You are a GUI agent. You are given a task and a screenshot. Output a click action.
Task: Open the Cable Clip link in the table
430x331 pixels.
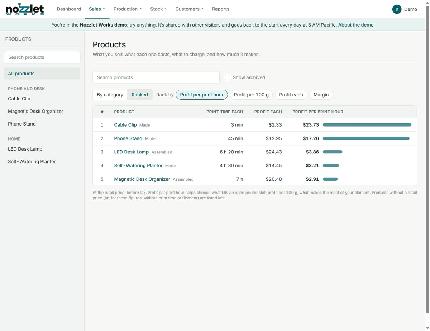[x=125, y=125]
